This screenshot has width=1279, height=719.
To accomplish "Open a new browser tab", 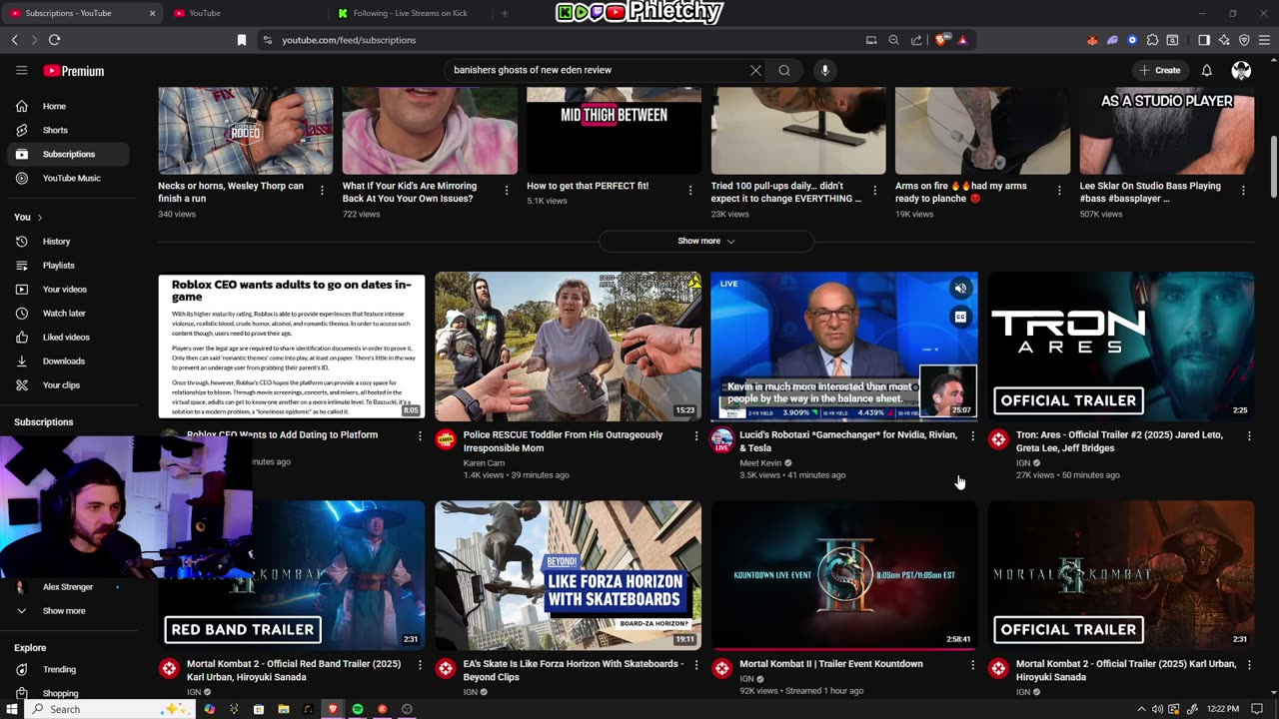I will 505,13.
